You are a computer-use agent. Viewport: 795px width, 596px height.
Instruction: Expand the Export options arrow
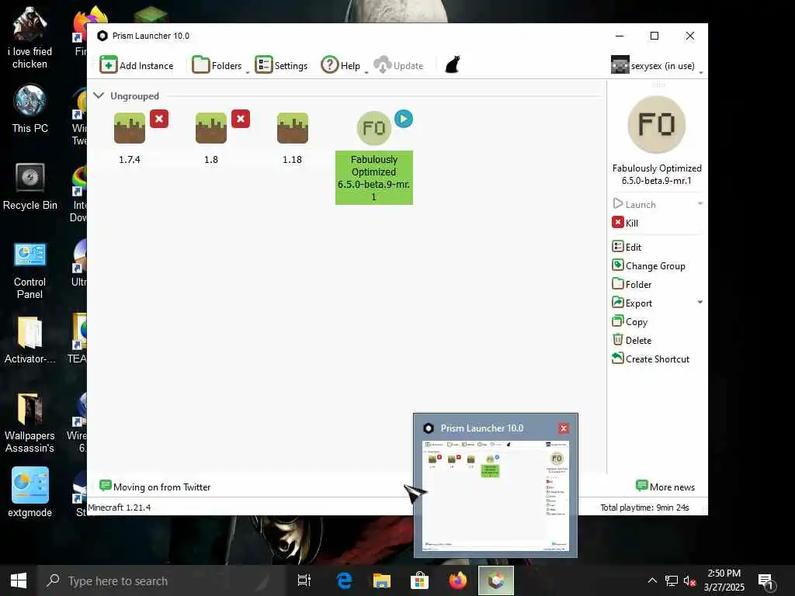point(700,303)
